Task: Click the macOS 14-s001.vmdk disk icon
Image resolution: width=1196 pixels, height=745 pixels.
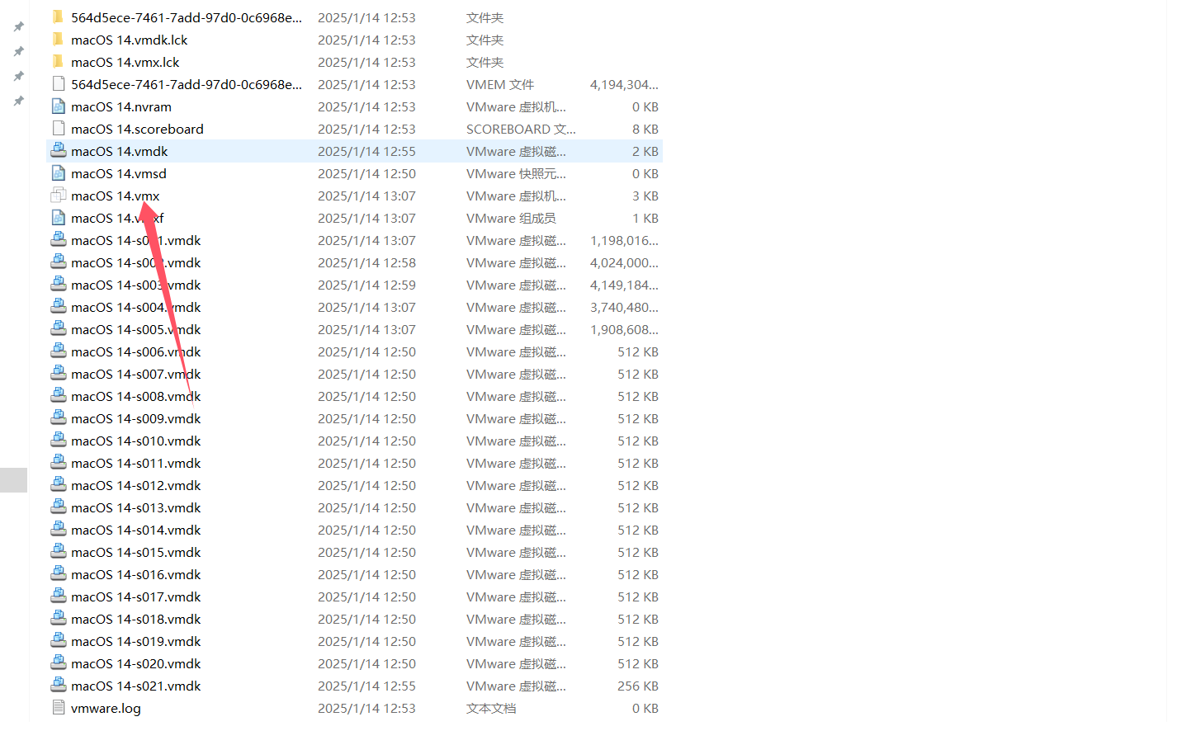Action: (58, 239)
